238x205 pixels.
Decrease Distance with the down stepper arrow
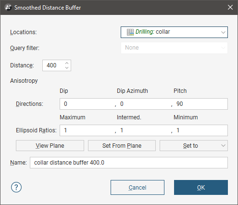[67, 68]
